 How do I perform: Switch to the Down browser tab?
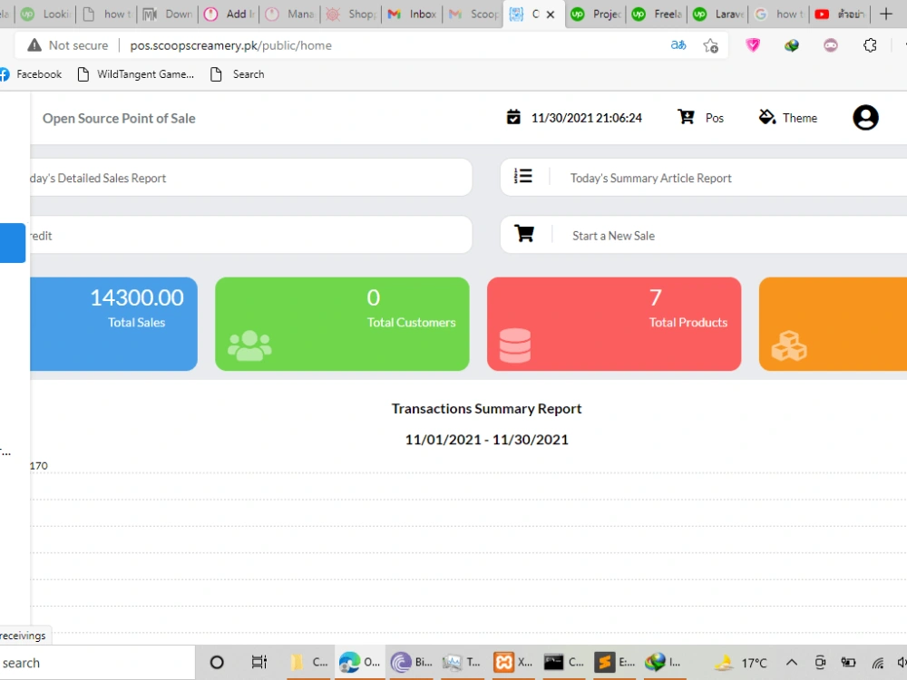pos(168,14)
